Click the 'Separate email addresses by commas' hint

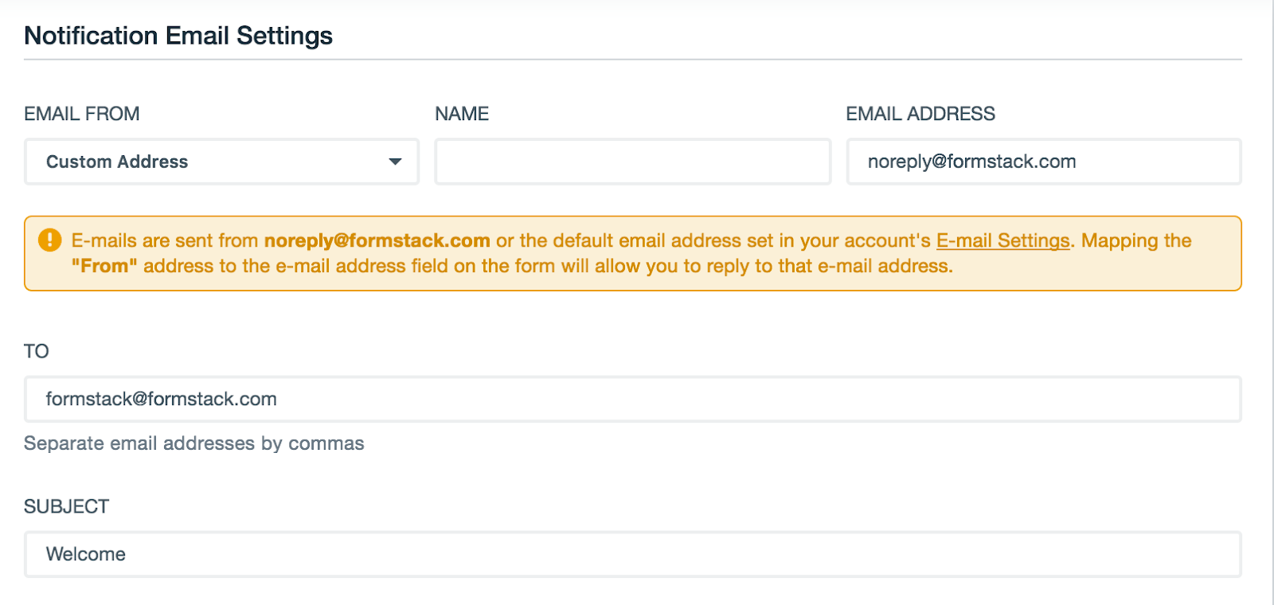(x=193, y=443)
